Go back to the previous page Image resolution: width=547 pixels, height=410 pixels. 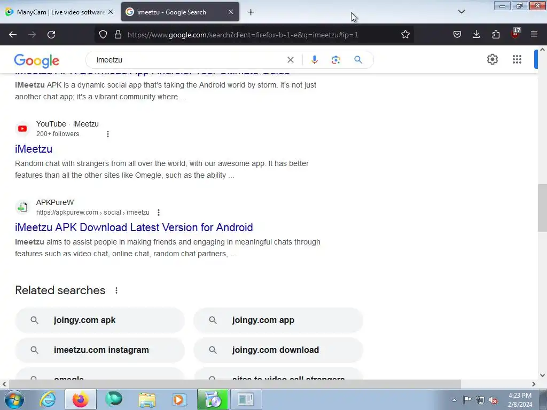pyautogui.click(x=13, y=35)
